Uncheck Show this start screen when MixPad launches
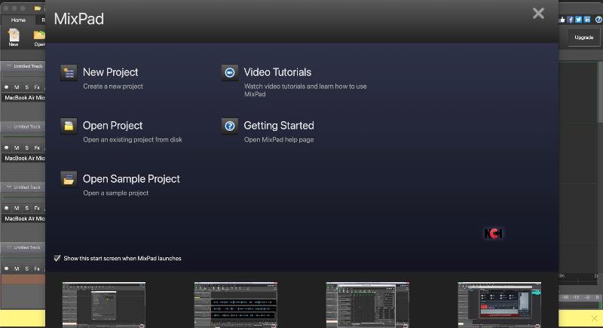603x328 pixels. pyautogui.click(x=57, y=258)
